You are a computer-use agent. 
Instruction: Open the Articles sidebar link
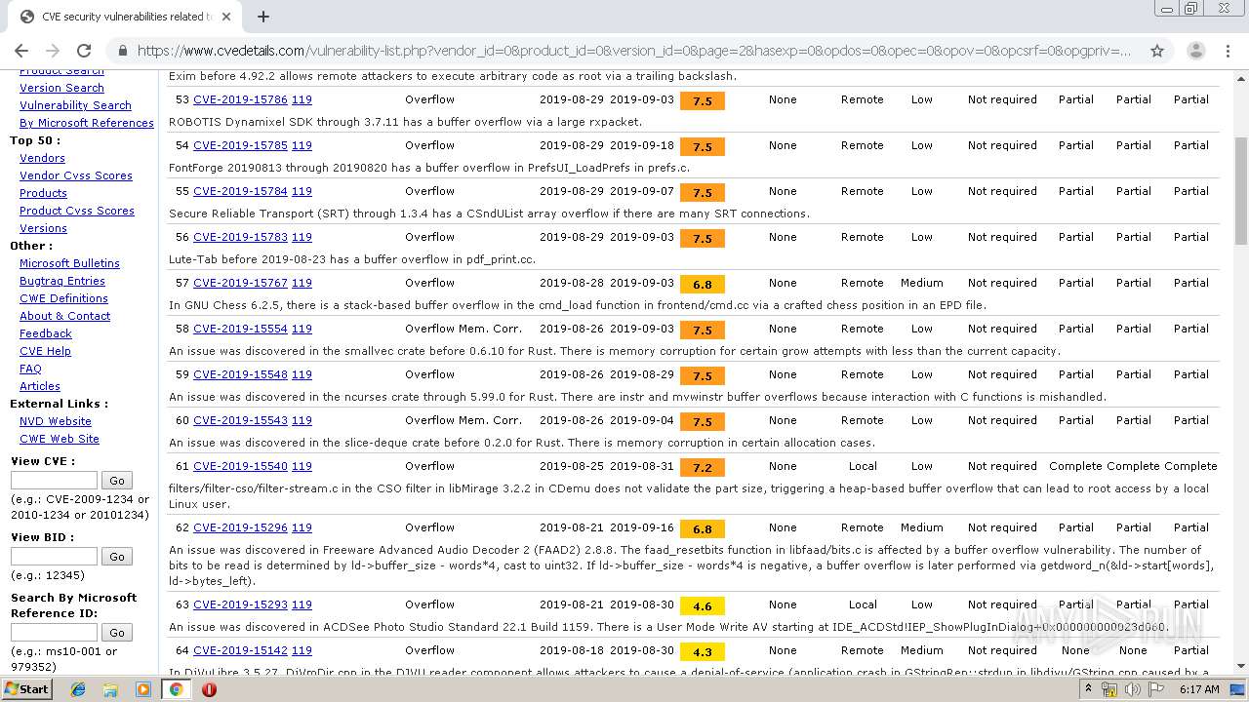40,386
